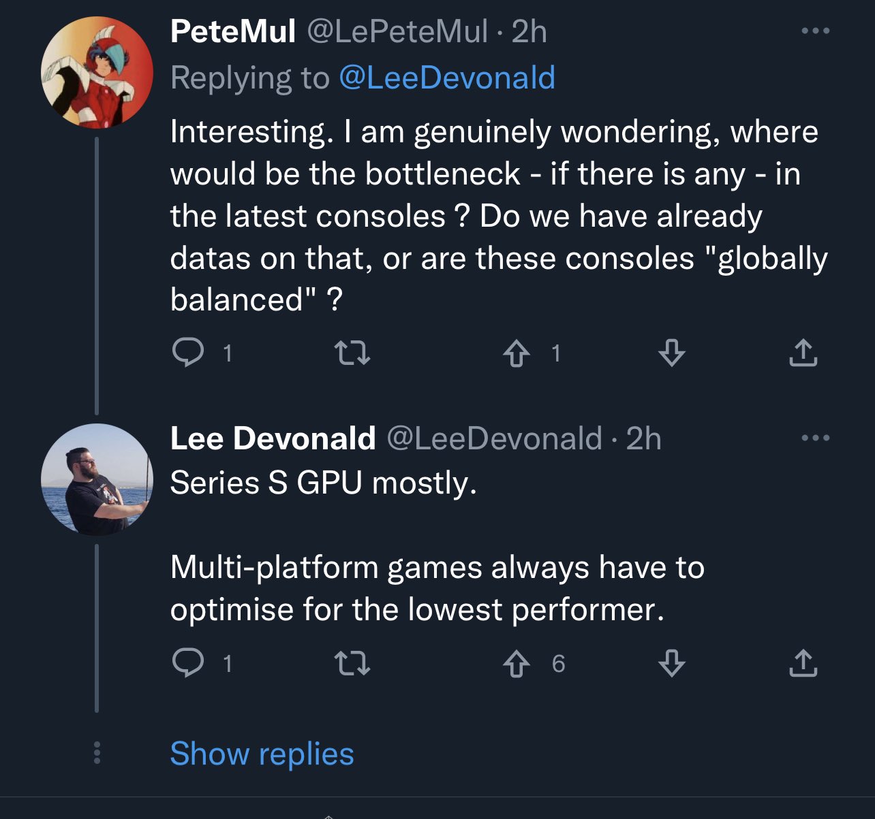
Task: Open the Lee Devonald display name
Action: (x=273, y=438)
